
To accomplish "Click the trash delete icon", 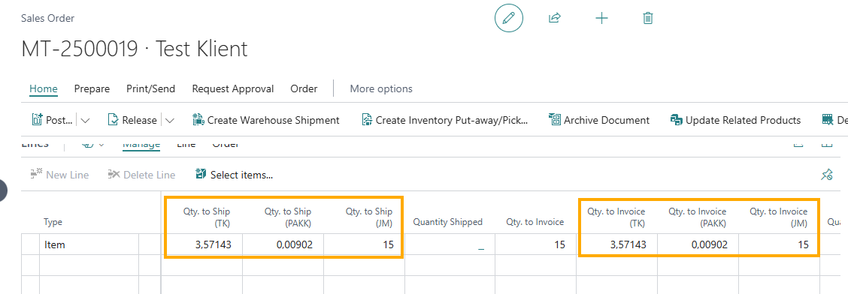I will [648, 18].
